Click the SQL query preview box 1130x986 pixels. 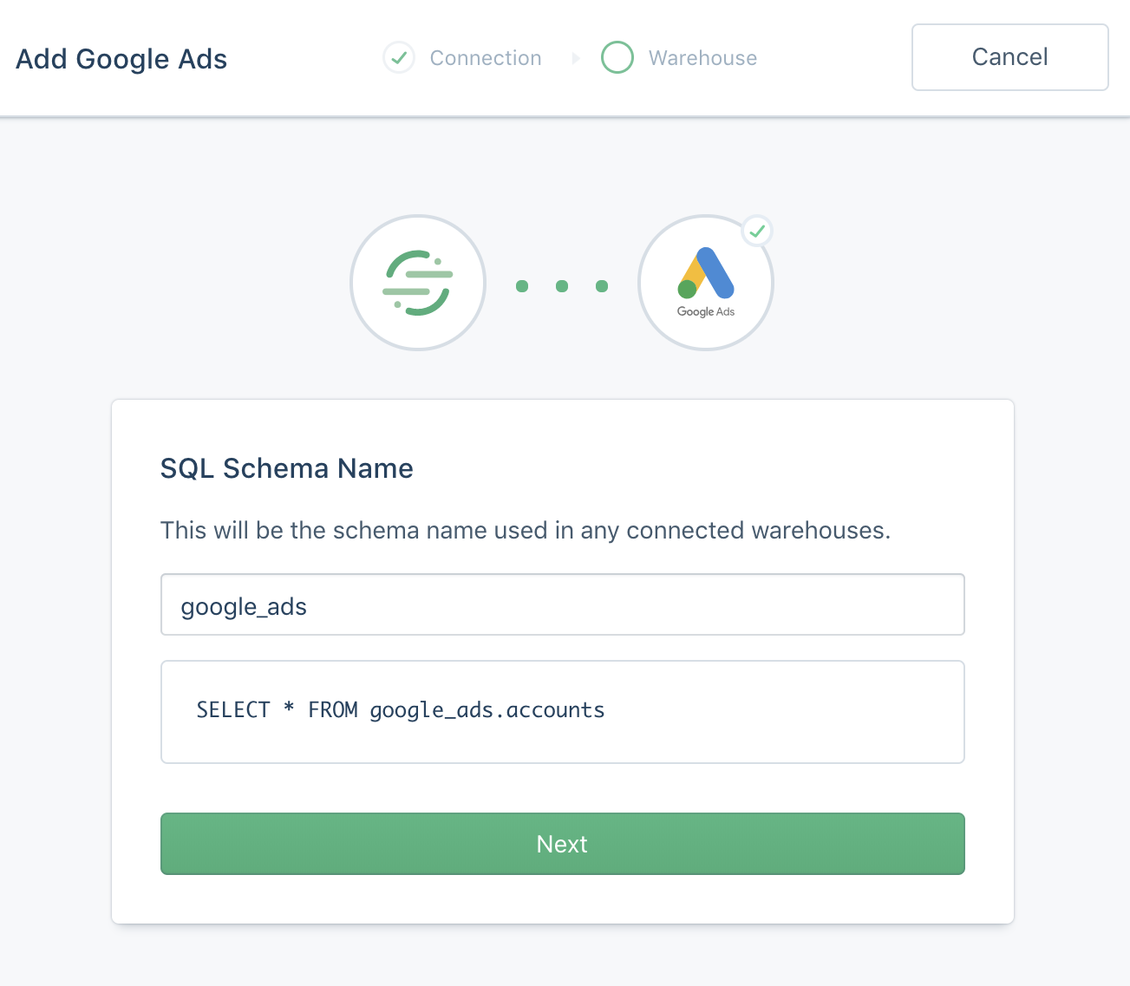click(562, 711)
